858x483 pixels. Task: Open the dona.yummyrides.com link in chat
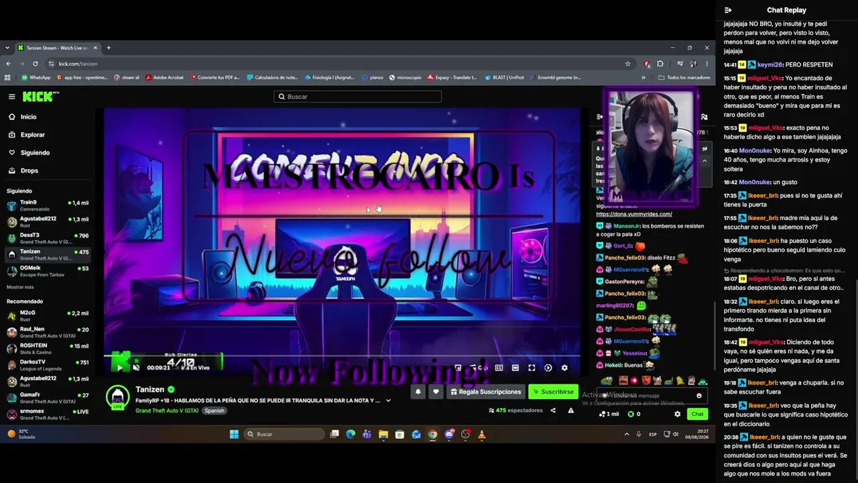(x=634, y=214)
